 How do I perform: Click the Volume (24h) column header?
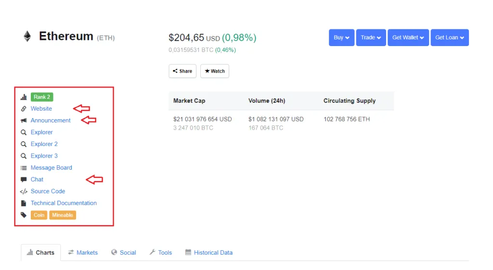(267, 101)
